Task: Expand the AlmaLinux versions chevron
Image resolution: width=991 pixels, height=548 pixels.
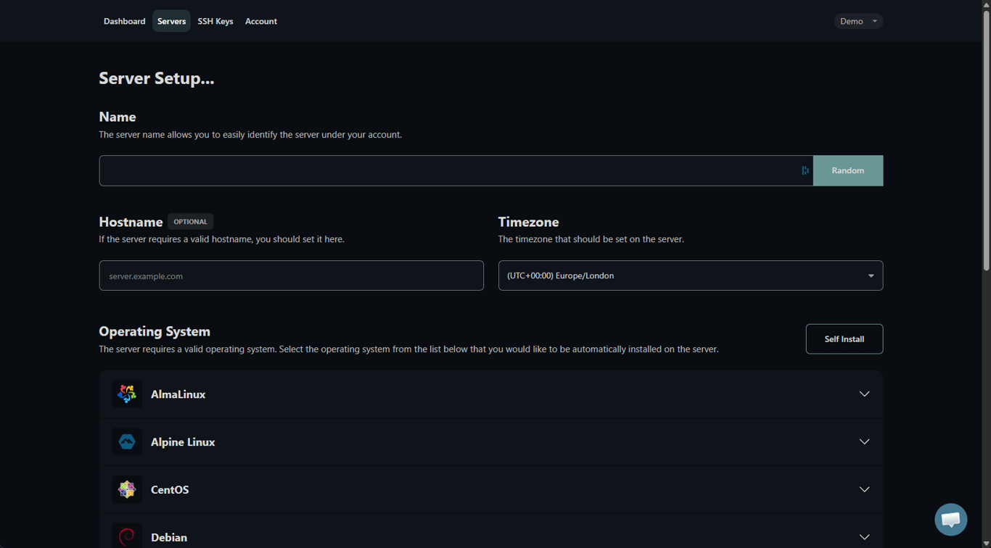Action: (864, 394)
